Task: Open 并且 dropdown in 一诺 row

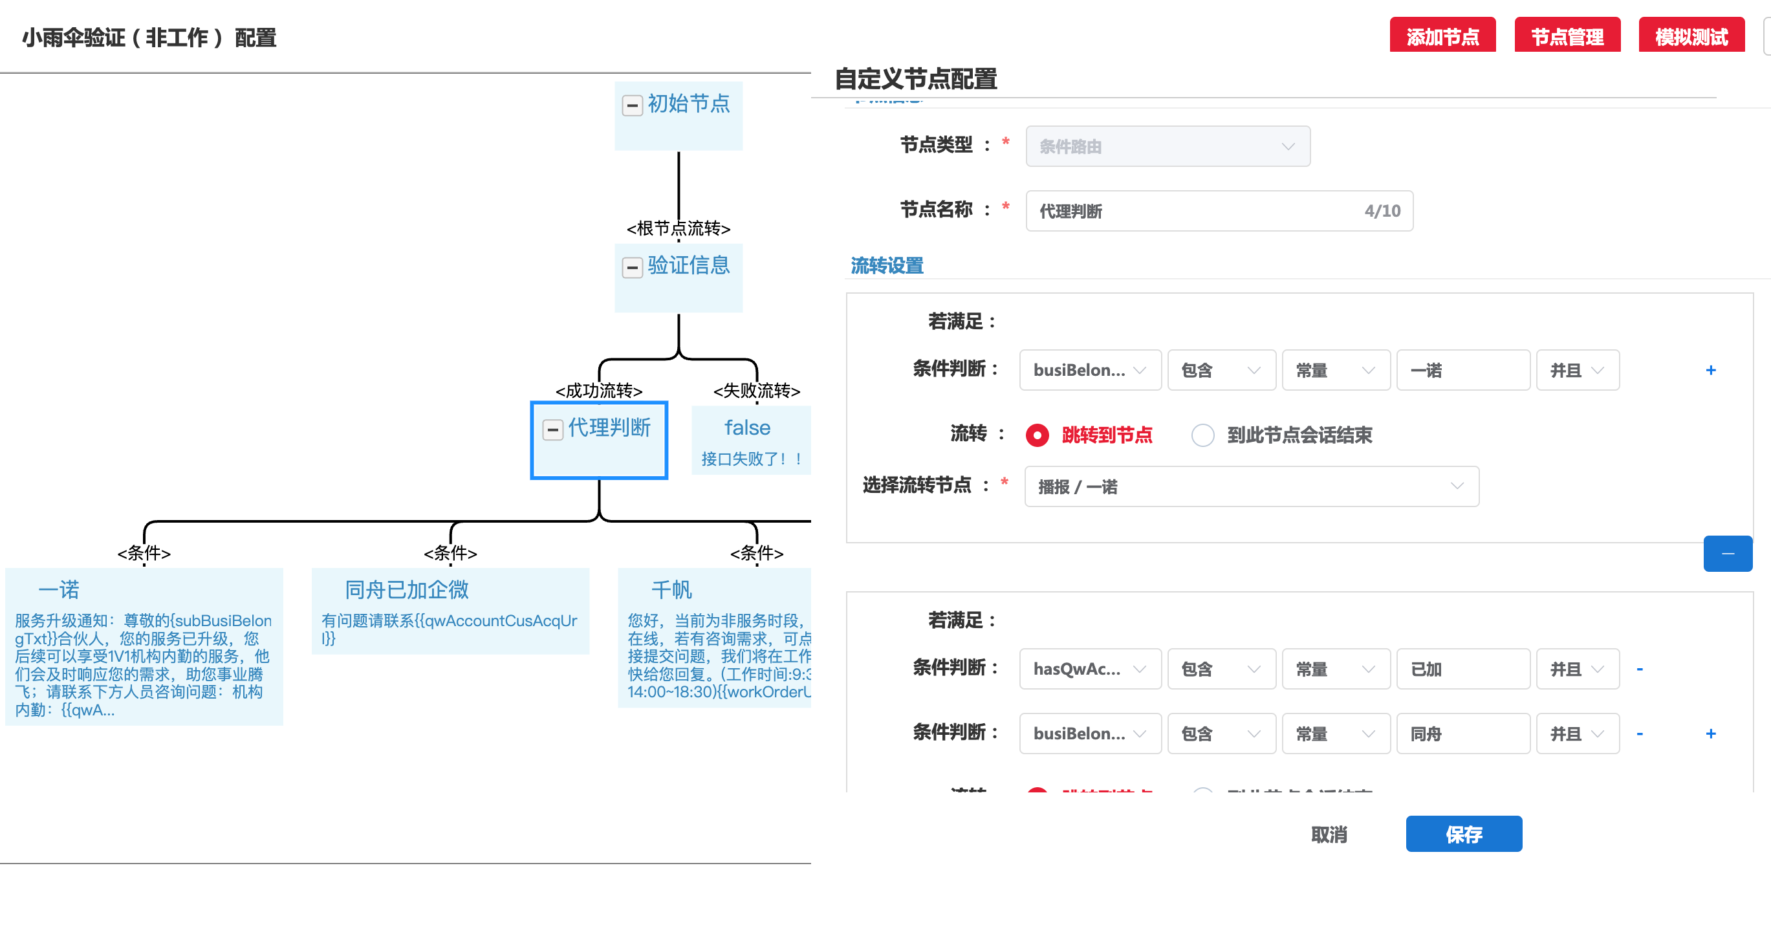Action: click(x=1577, y=370)
